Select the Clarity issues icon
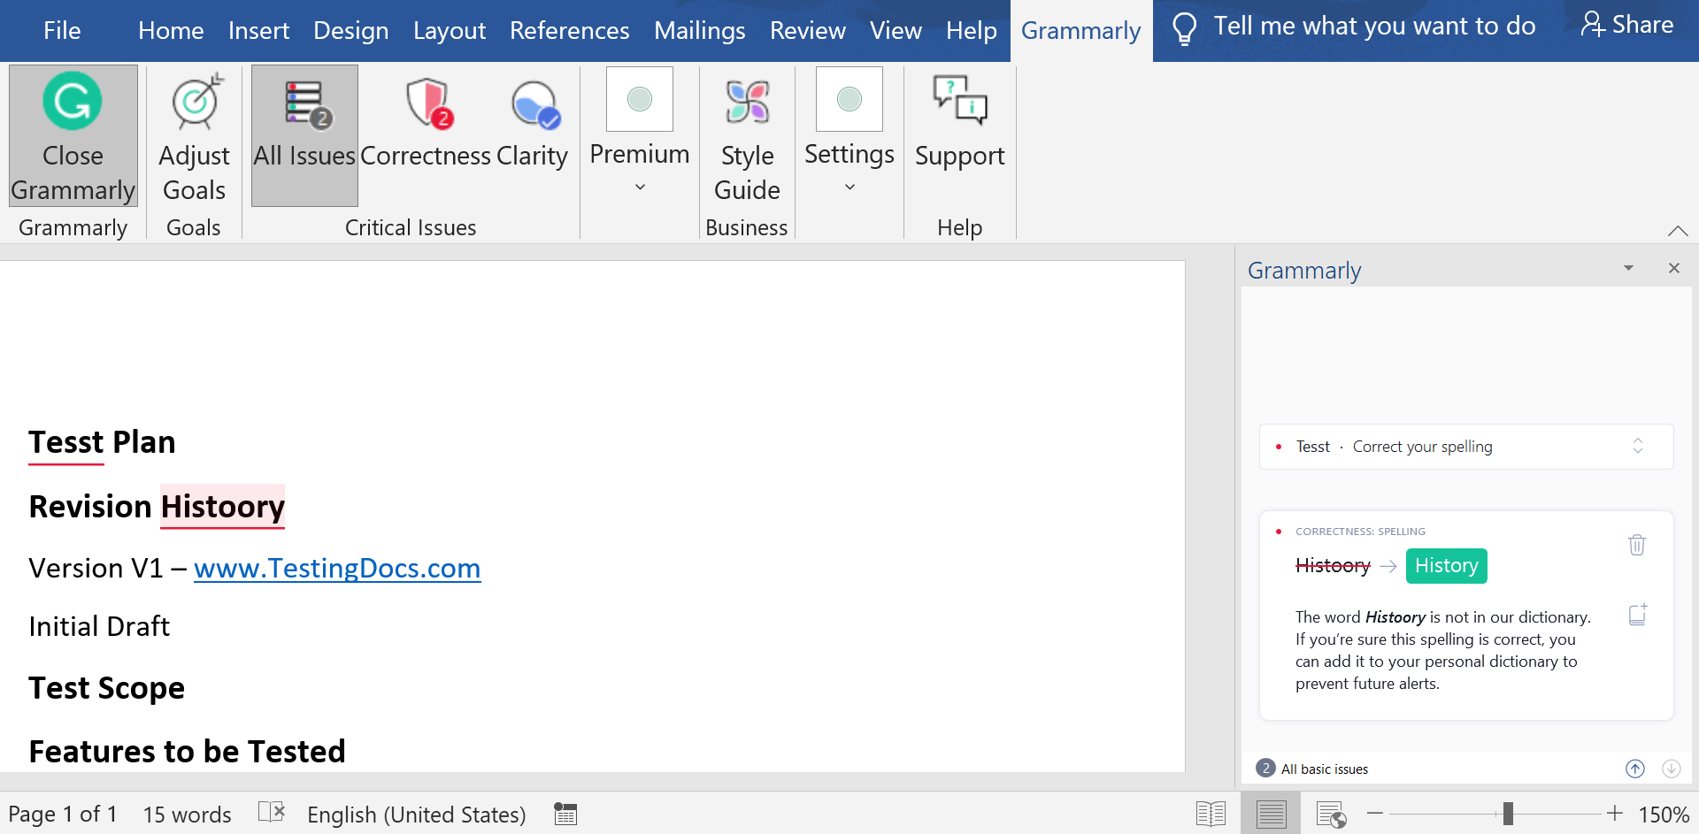Screen dimensions: 1699x834 tap(534, 104)
